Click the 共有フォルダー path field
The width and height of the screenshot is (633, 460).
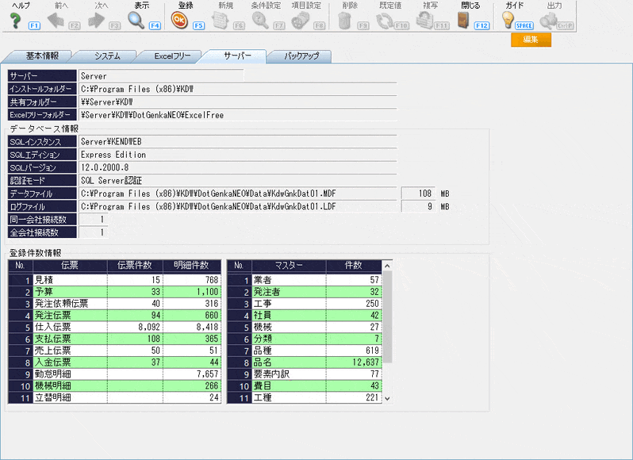(x=238, y=102)
